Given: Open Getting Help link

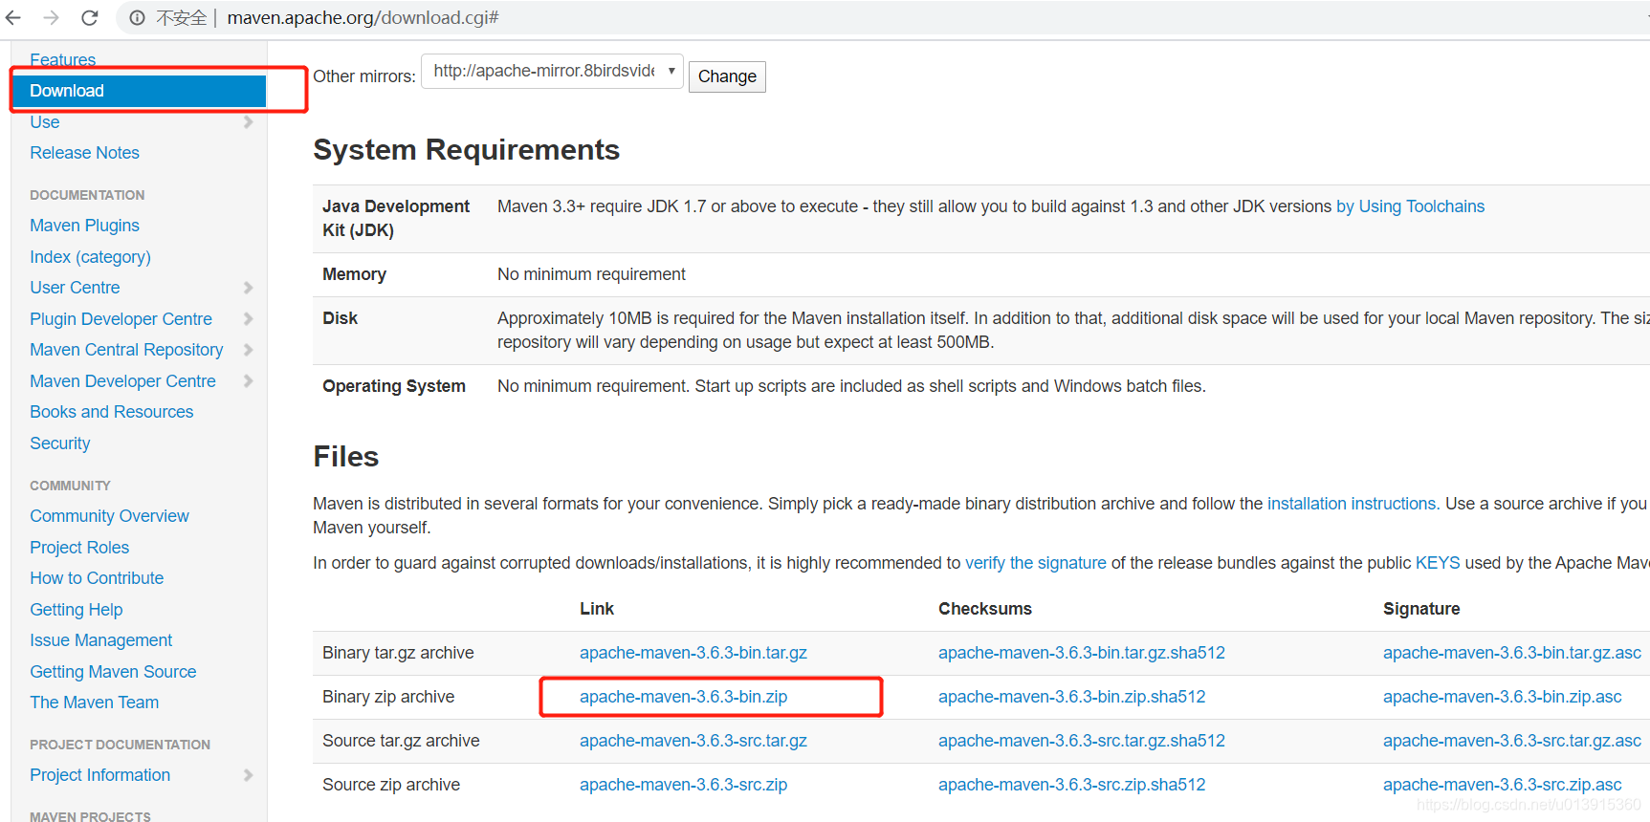Looking at the screenshot, I should point(76,610).
